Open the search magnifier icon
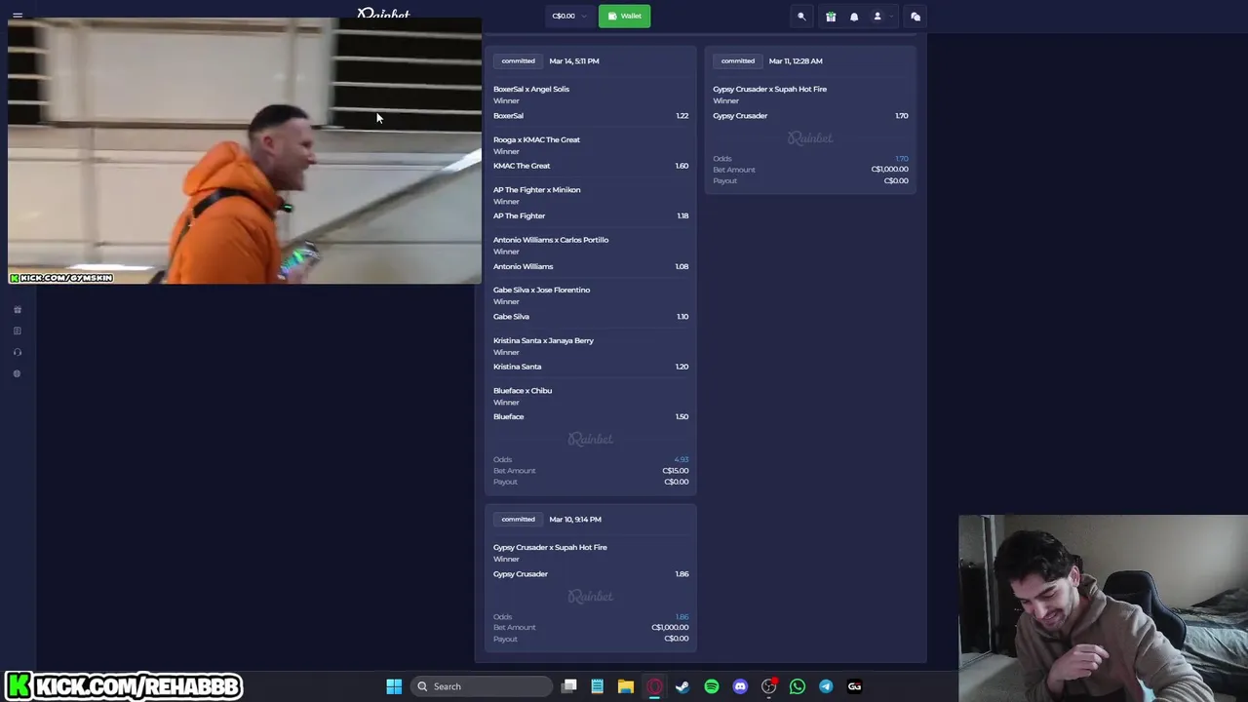The height and width of the screenshot is (702, 1248). click(x=801, y=17)
